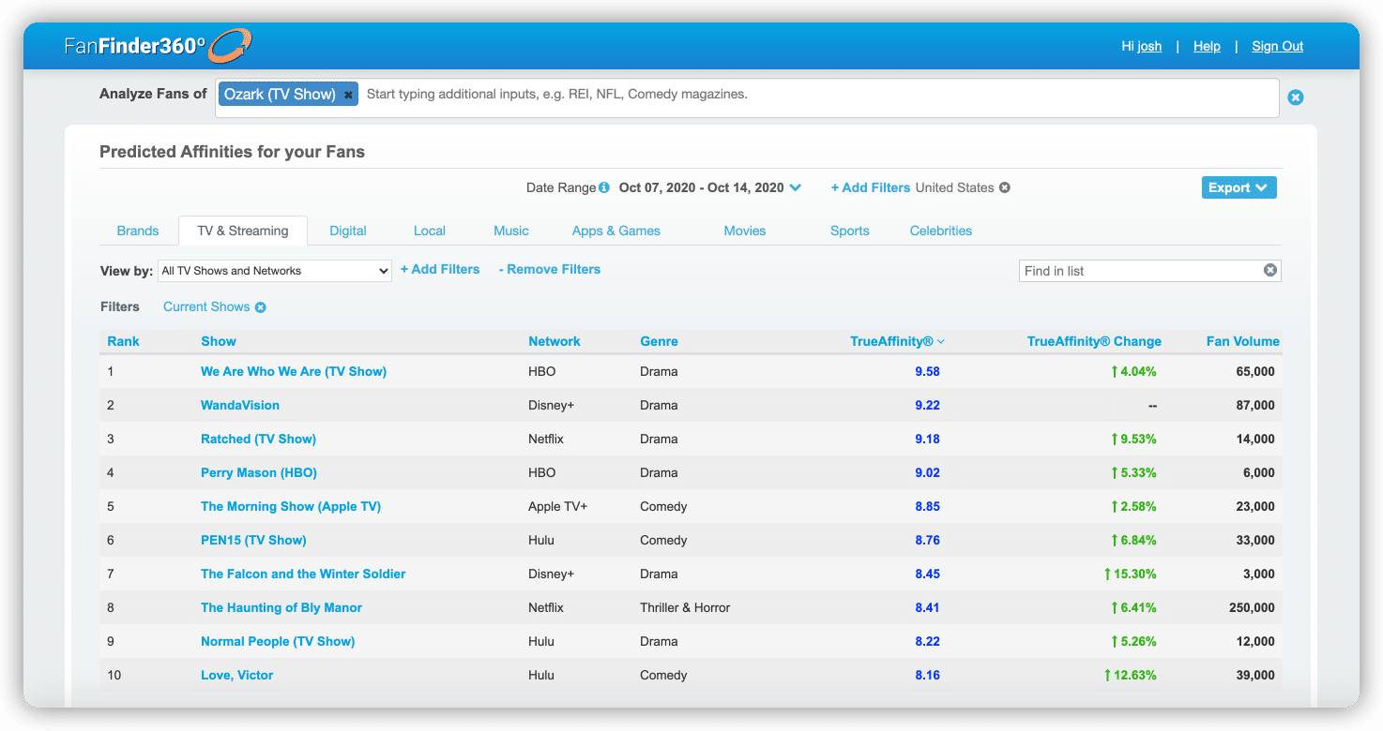The width and height of the screenshot is (1383, 731).
Task: Switch to the Local tab
Action: (430, 231)
